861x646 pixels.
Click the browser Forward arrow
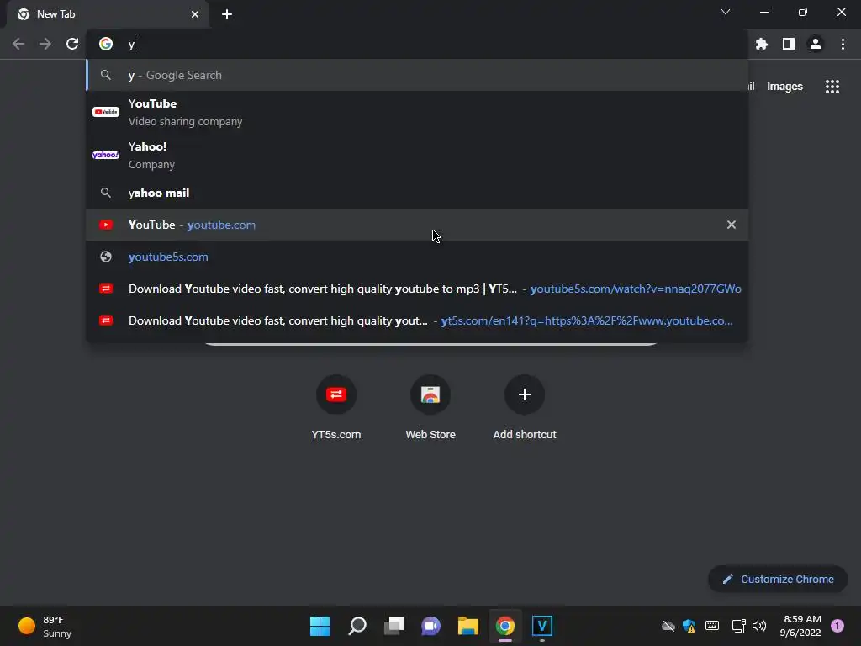point(45,44)
